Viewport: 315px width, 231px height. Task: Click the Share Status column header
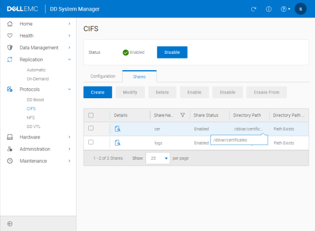[x=206, y=115]
